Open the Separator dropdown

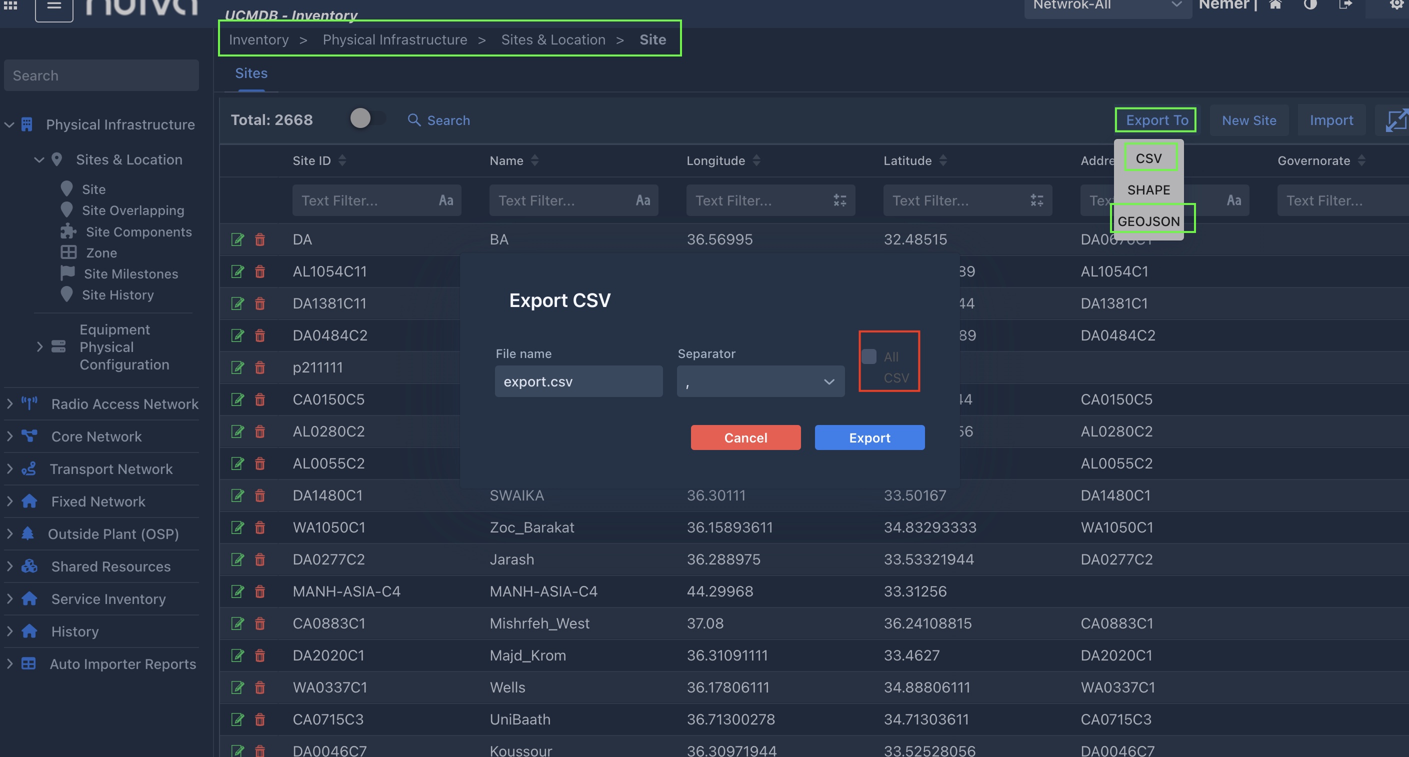[x=760, y=381]
